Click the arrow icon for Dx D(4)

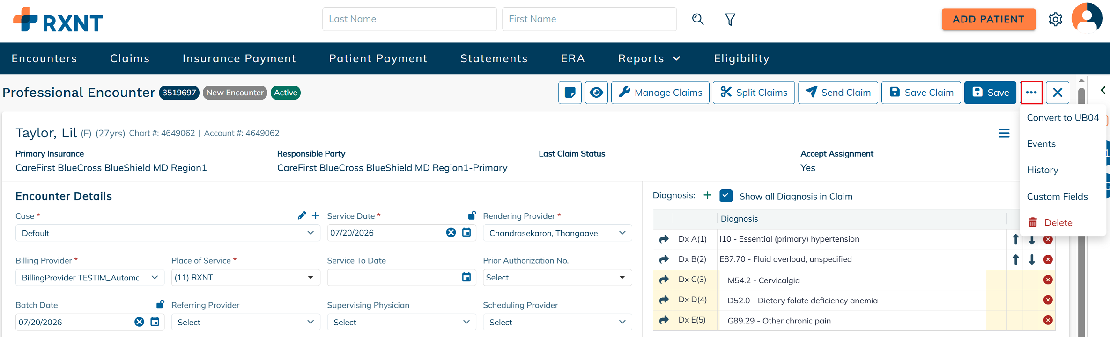point(664,300)
